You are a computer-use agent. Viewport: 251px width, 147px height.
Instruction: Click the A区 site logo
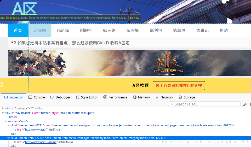[x=25, y=8]
